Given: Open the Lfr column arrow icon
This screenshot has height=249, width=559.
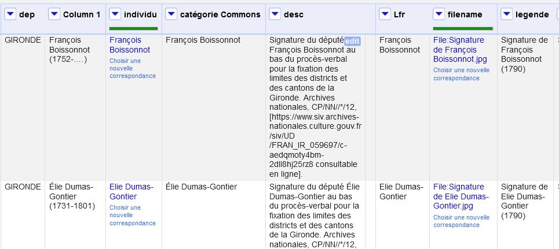Looking at the screenshot, I should pos(385,14).
